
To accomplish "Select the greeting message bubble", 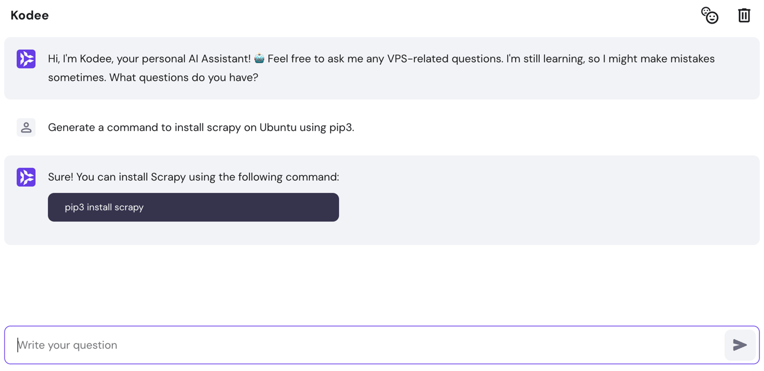I will (x=382, y=68).
